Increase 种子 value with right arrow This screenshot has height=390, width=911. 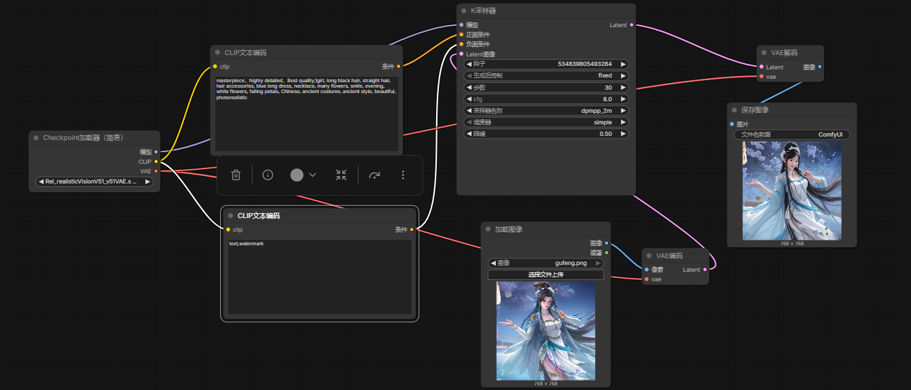pyautogui.click(x=624, y=64)
